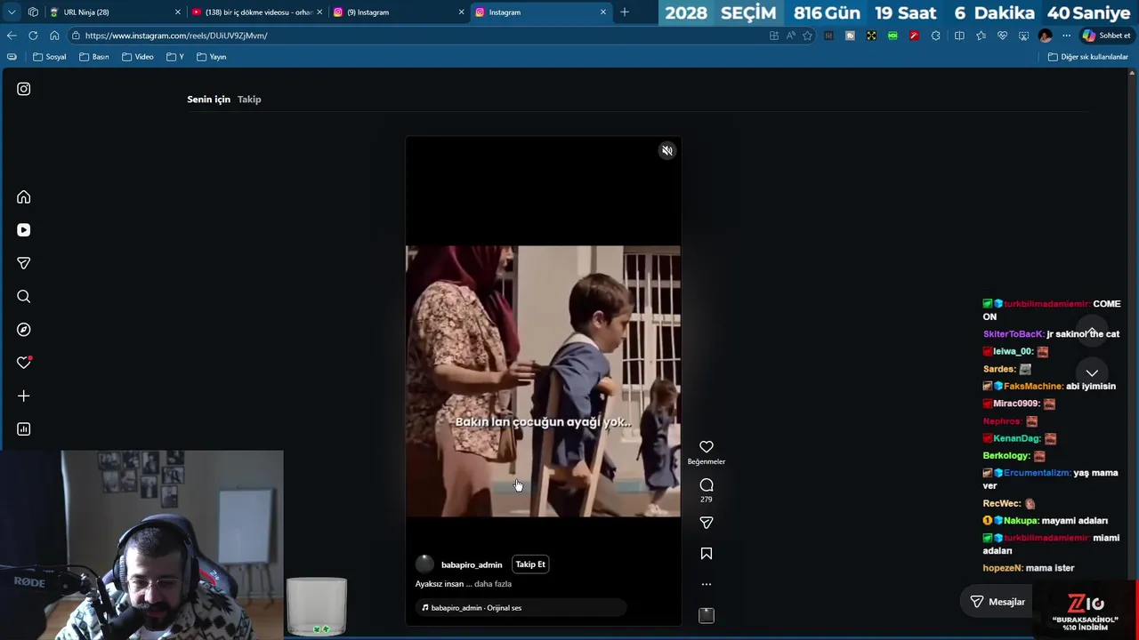The image size is (1139, 640).
Task: Open Explore compass icon in sidebar
Action: (24, 330)
